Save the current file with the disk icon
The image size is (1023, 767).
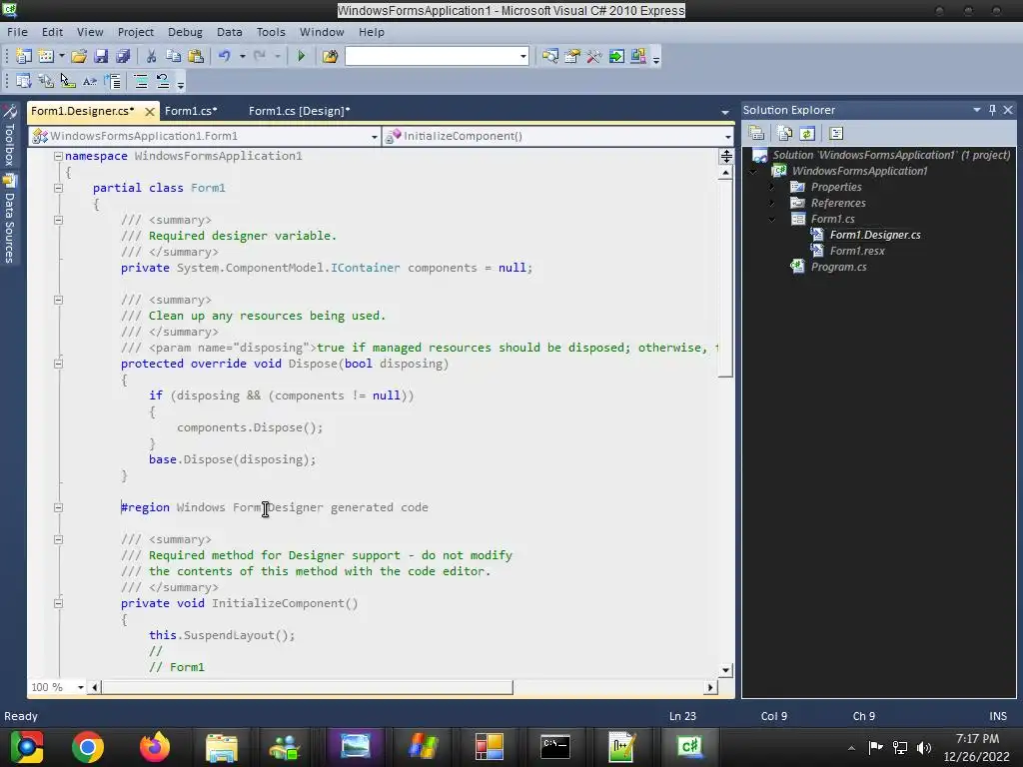(x=101, y=56)
